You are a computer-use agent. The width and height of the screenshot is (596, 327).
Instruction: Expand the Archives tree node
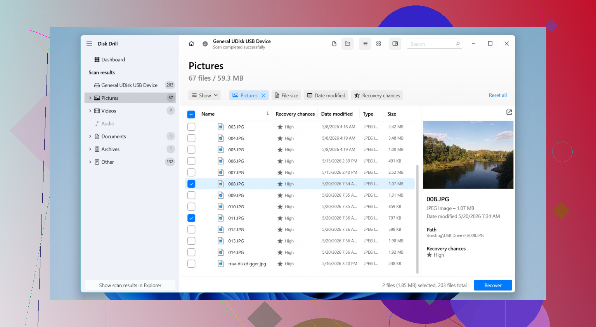(90, 149)
